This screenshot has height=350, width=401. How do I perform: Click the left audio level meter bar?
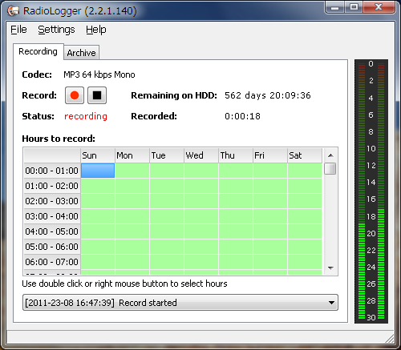[x=362, y=191]
